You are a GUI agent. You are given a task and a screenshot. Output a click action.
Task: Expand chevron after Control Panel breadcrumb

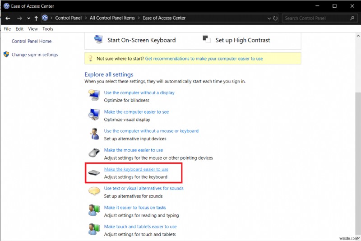86,18
